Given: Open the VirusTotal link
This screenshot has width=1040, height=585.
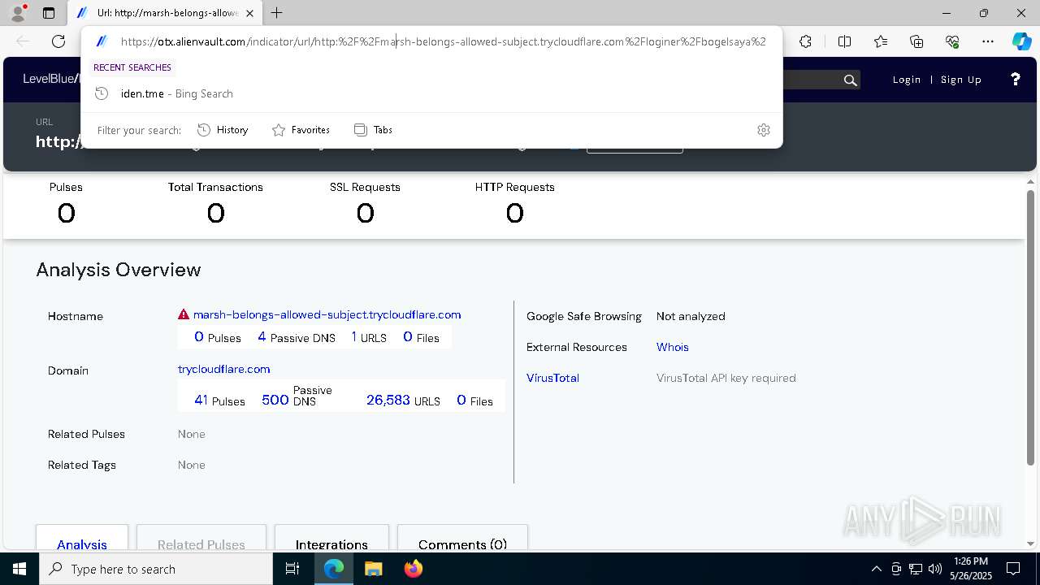Looking at the screenshot, I should (x=552, y=378).
